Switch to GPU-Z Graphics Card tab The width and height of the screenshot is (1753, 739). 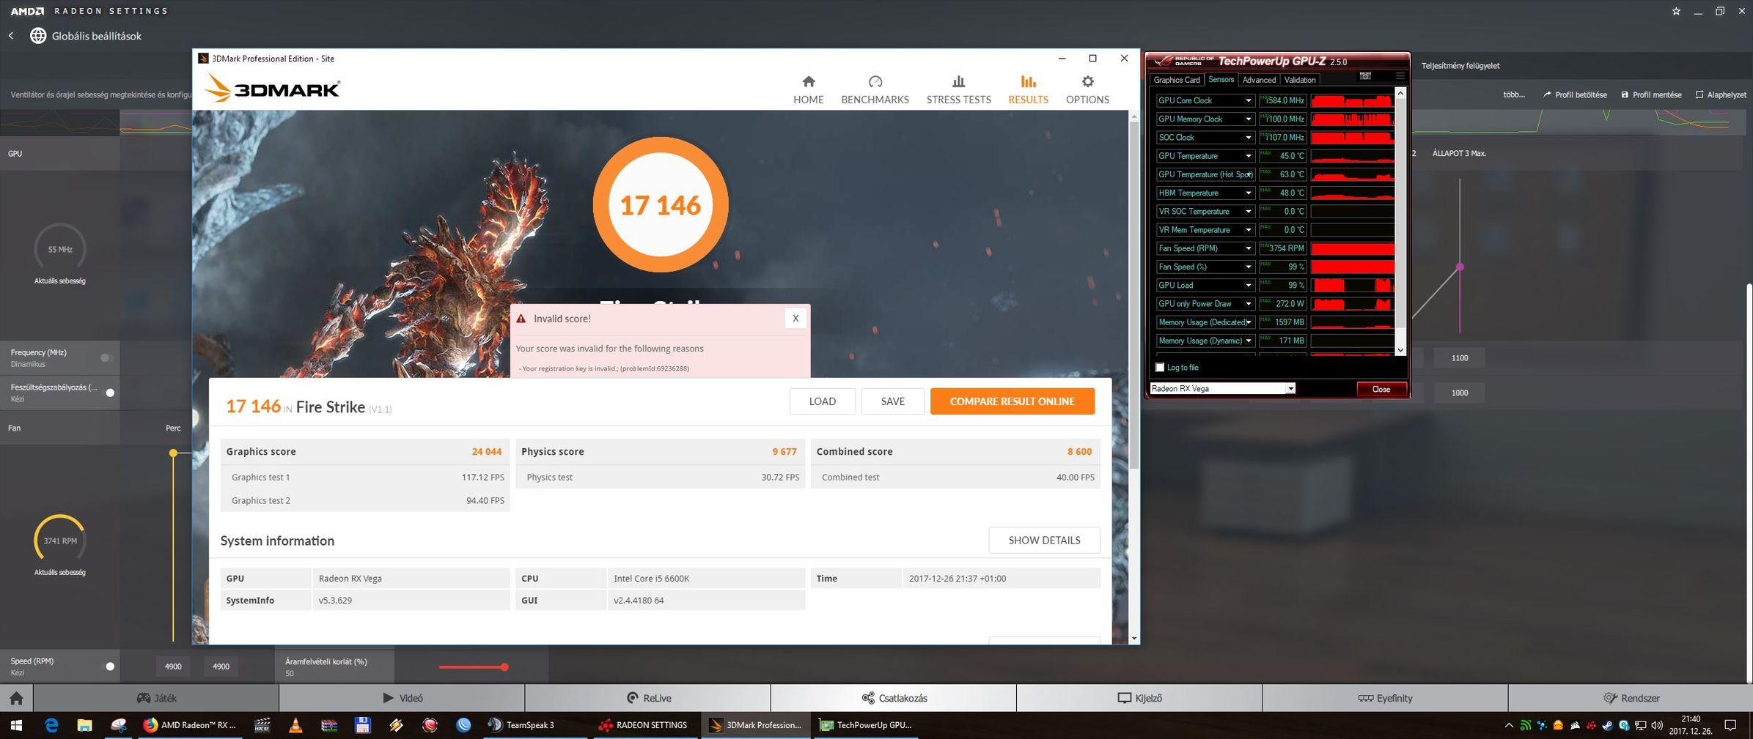tap(1177, 80)
